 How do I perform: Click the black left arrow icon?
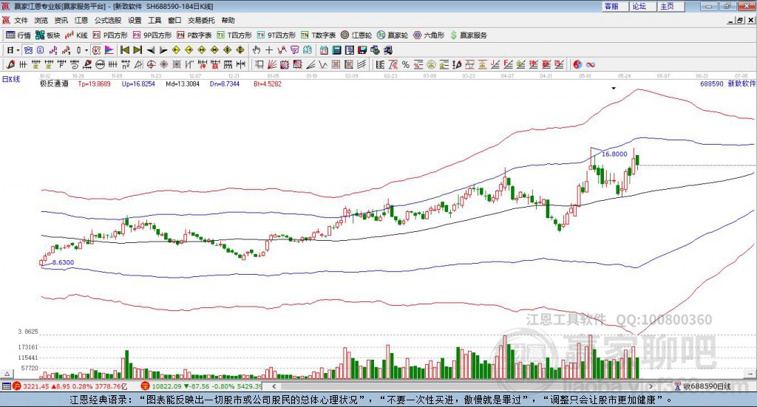click(151, 50)
